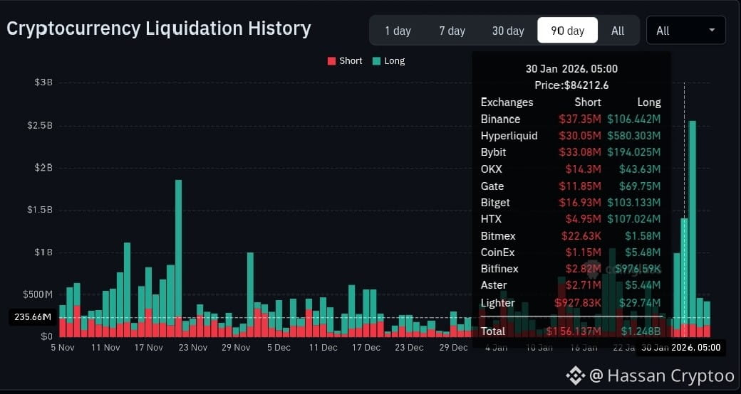The image size is (741, 394).
Task: Click the Bitget exchange row
Action: click(571, 203)
